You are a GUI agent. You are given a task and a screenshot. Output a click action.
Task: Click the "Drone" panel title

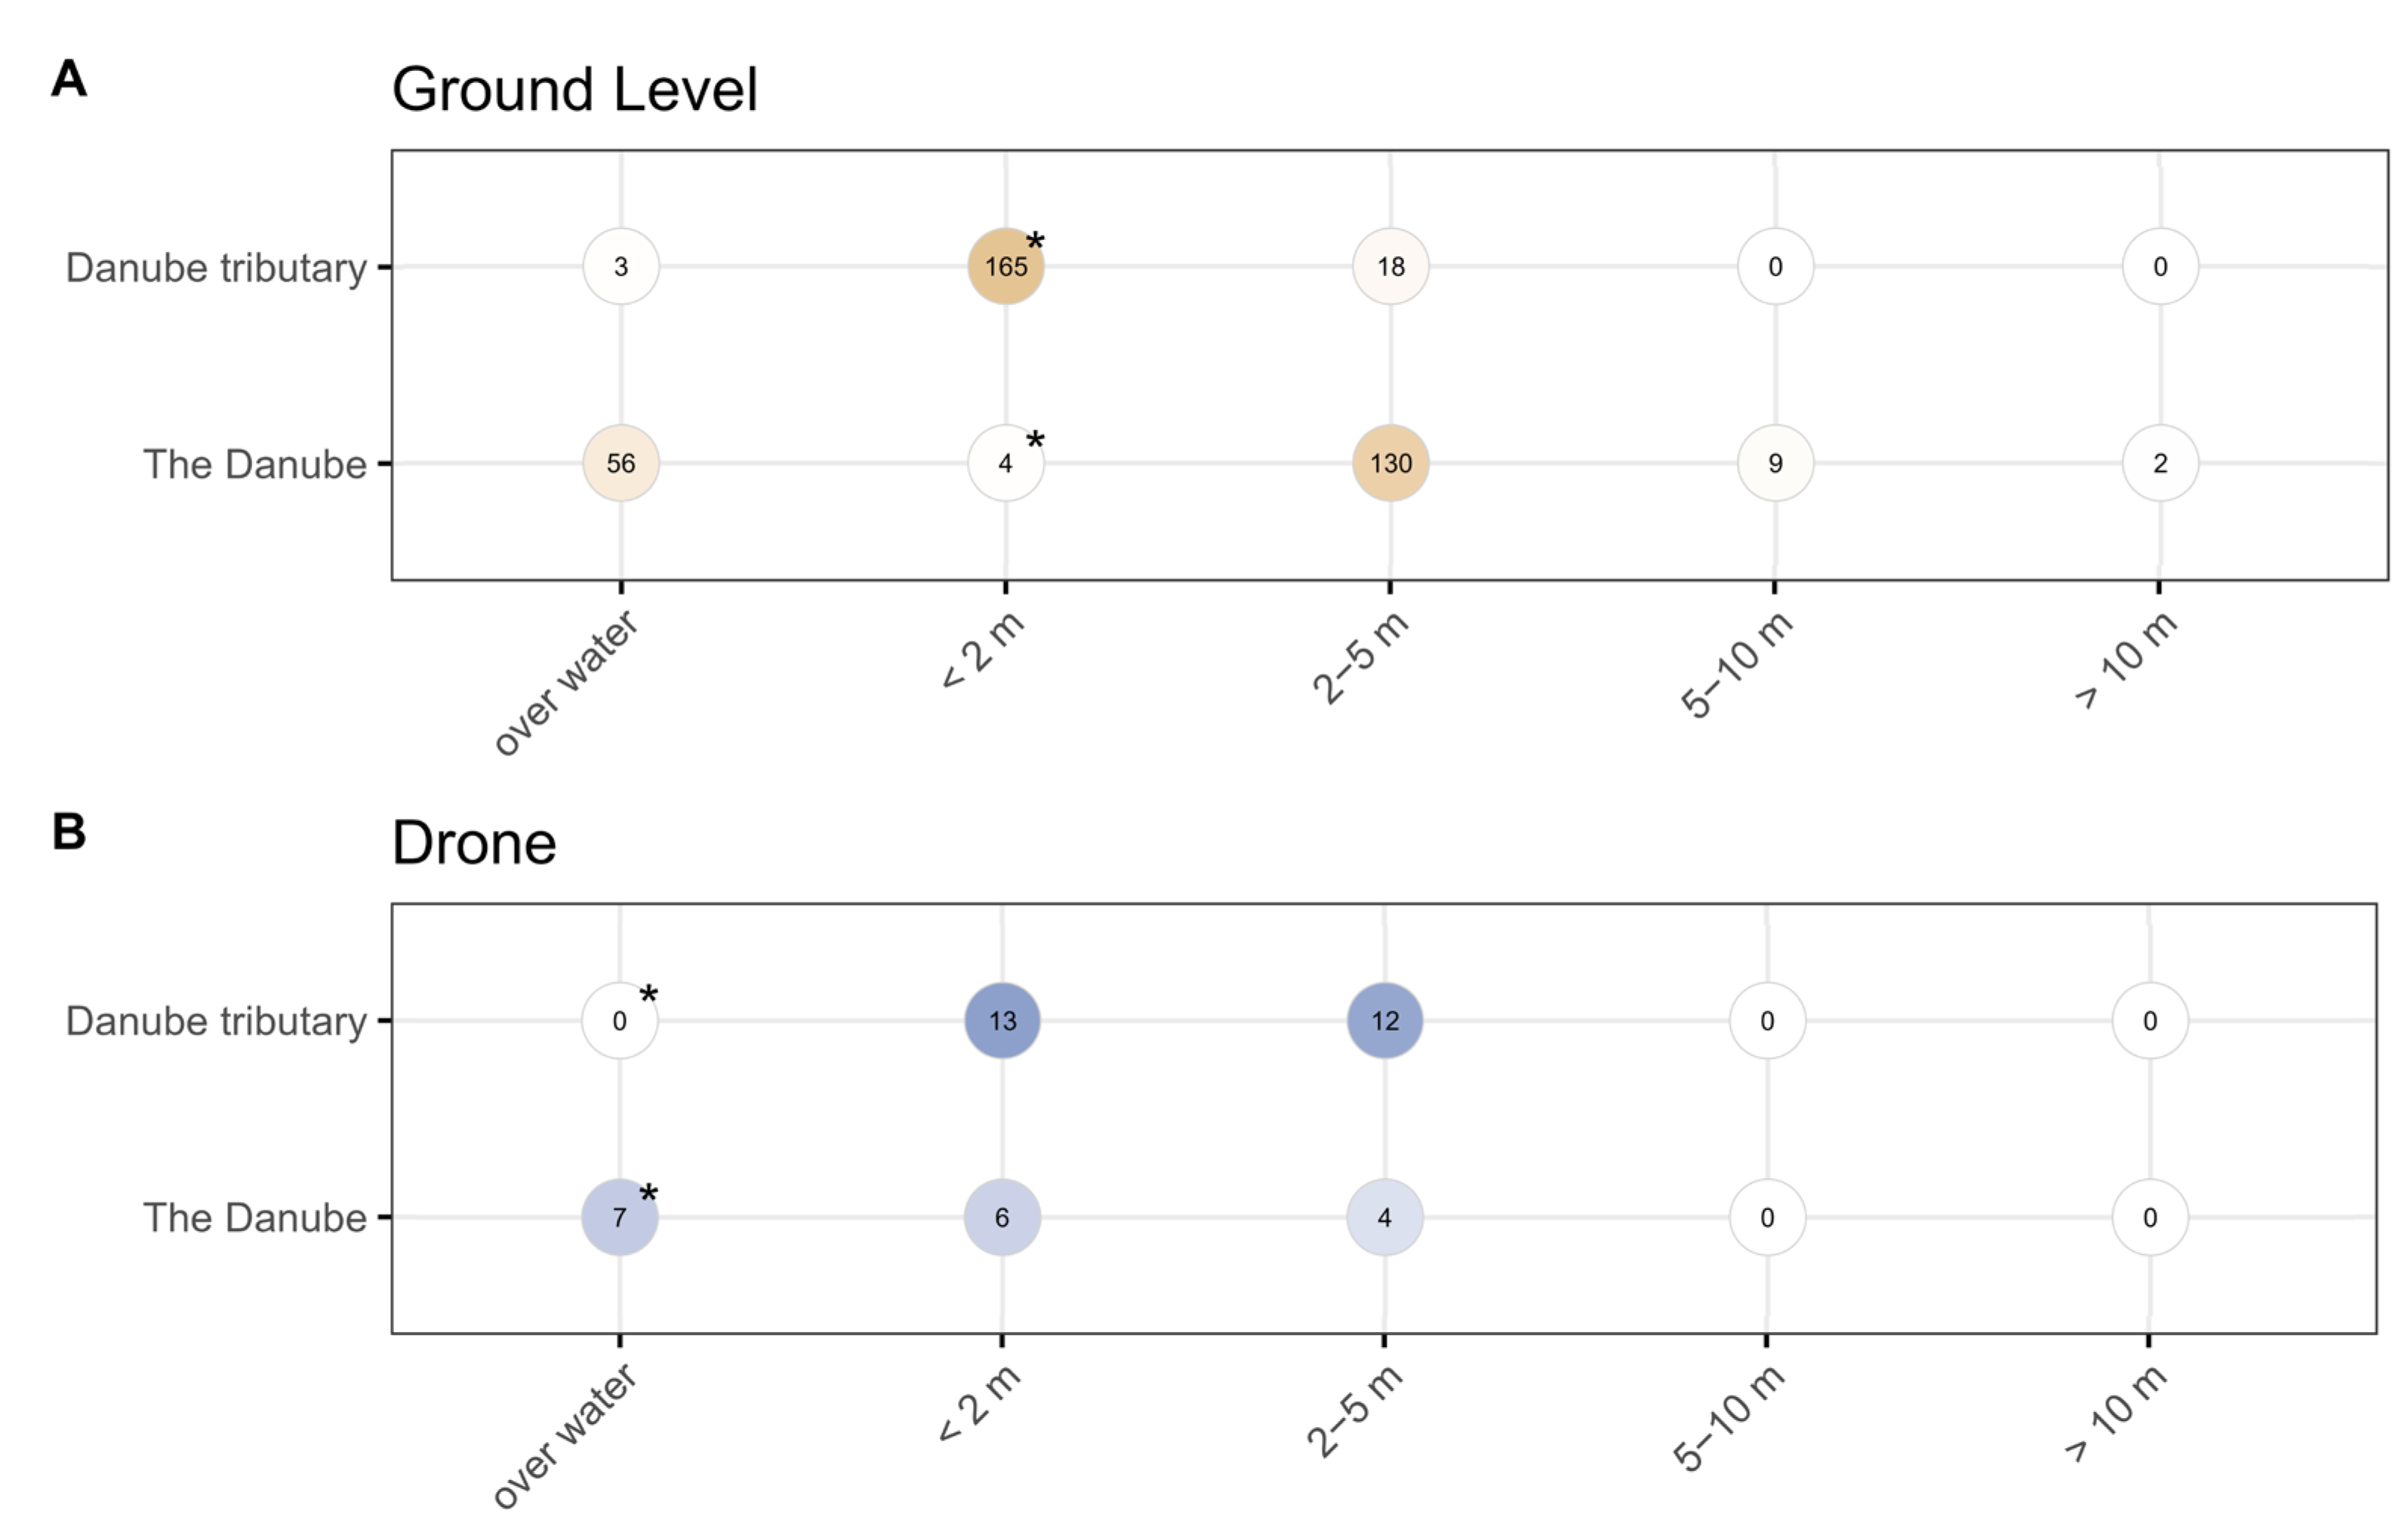pyautogui.click(x=473, y=843)
